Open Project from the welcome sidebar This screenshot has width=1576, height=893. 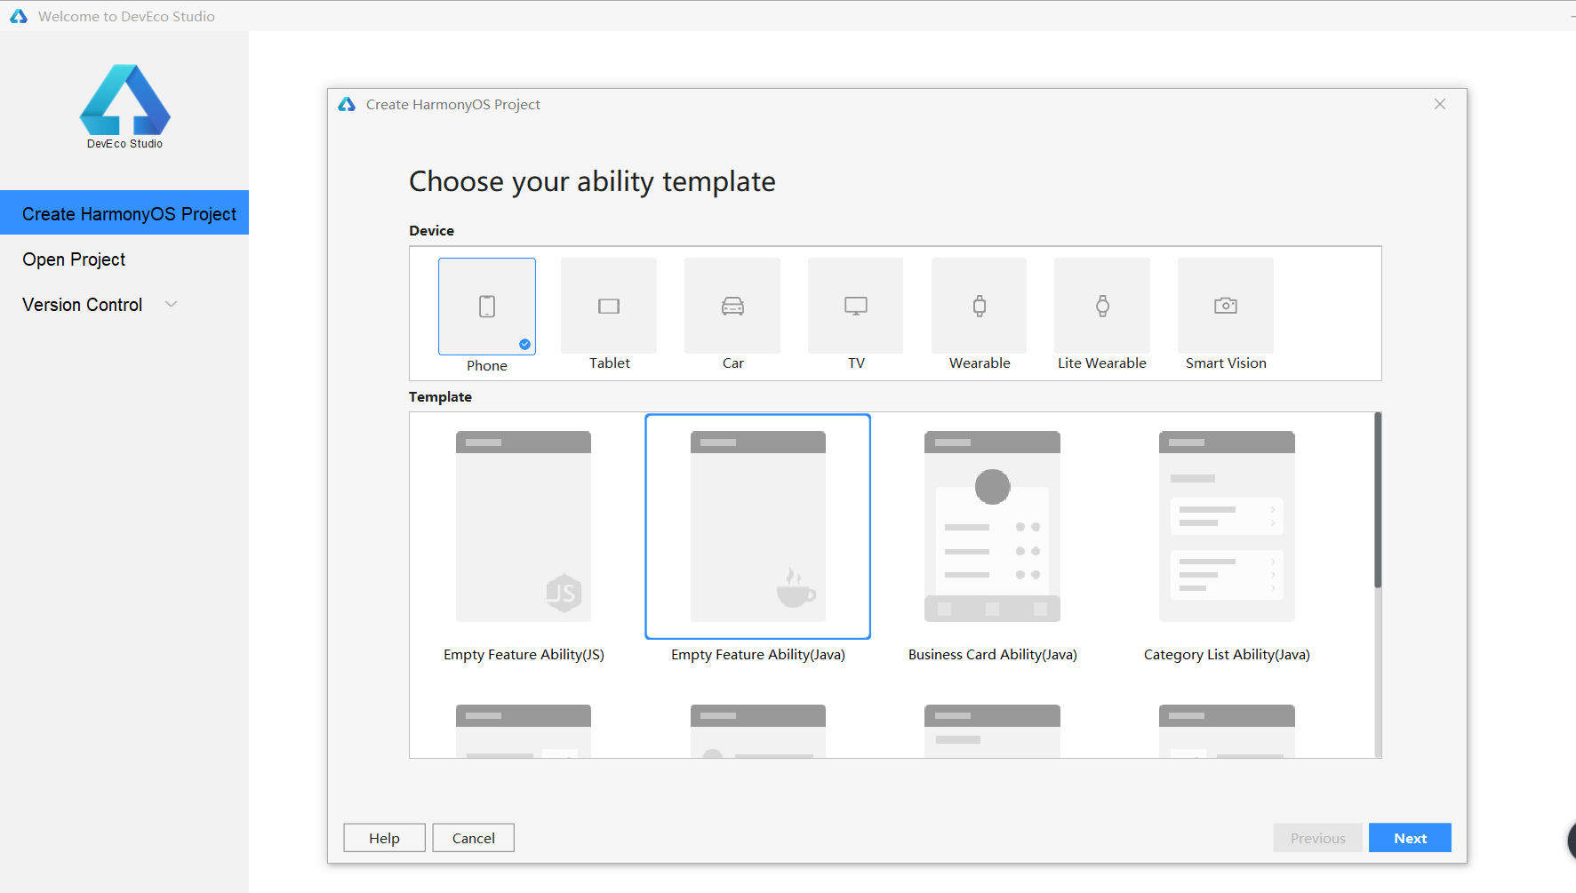[74, 259]
